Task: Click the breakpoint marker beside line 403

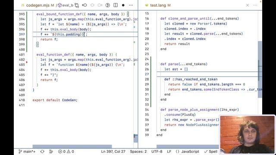Action: pos(27,62)
